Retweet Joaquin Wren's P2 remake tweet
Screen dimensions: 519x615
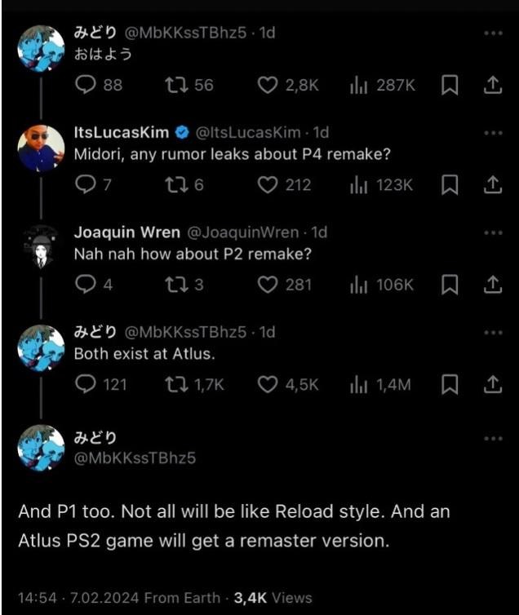[175, 285]
